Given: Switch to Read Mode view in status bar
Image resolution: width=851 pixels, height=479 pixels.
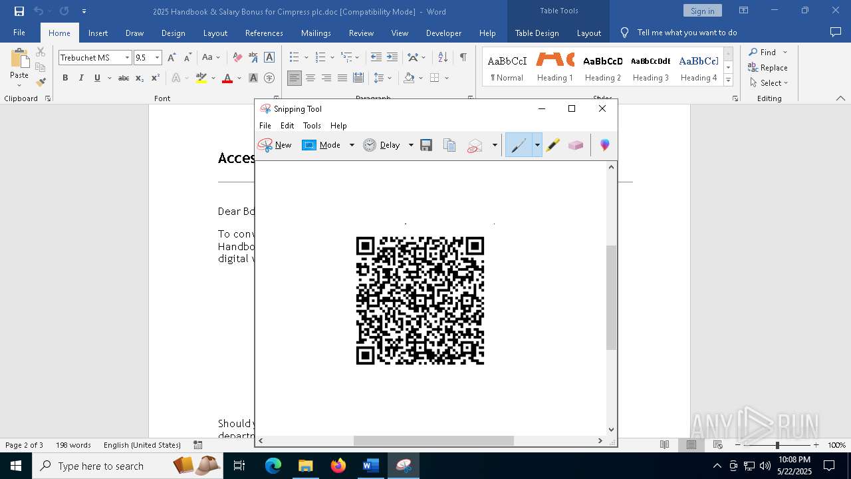Looking at the screenshot, I should [664, 445].
